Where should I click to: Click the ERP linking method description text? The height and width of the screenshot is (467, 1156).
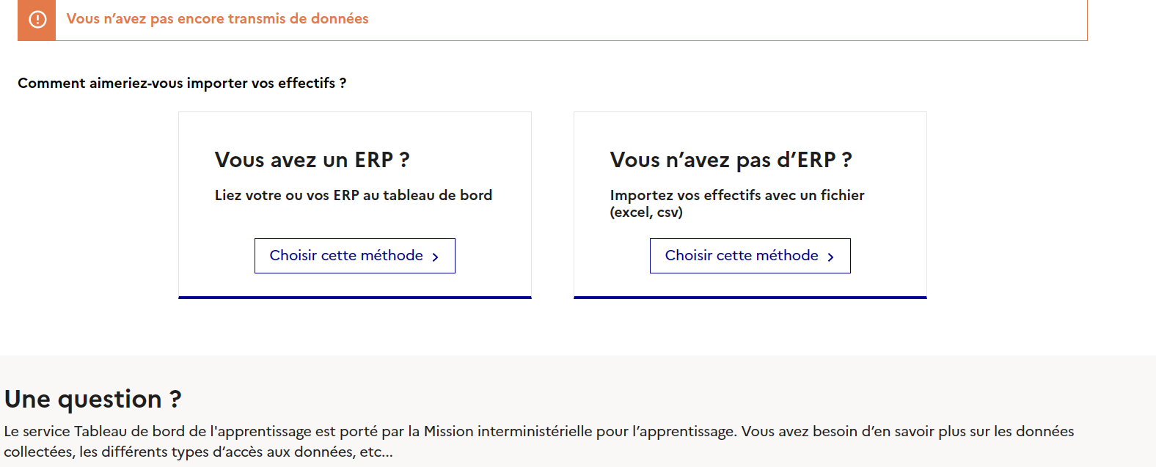(354, 195)
